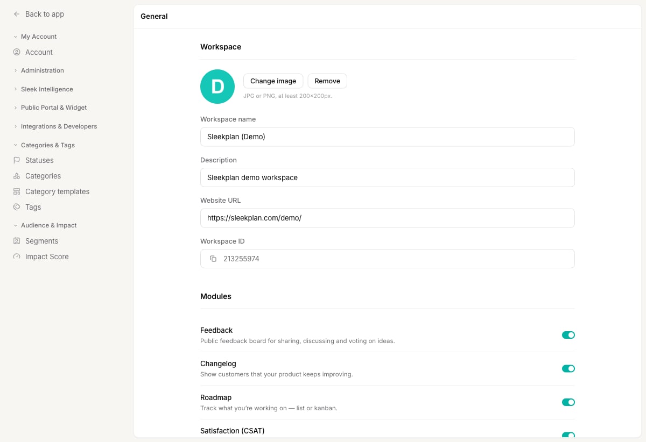The image size is (646, 442).
Task: Click the General page title
Action: coord(154,16)
